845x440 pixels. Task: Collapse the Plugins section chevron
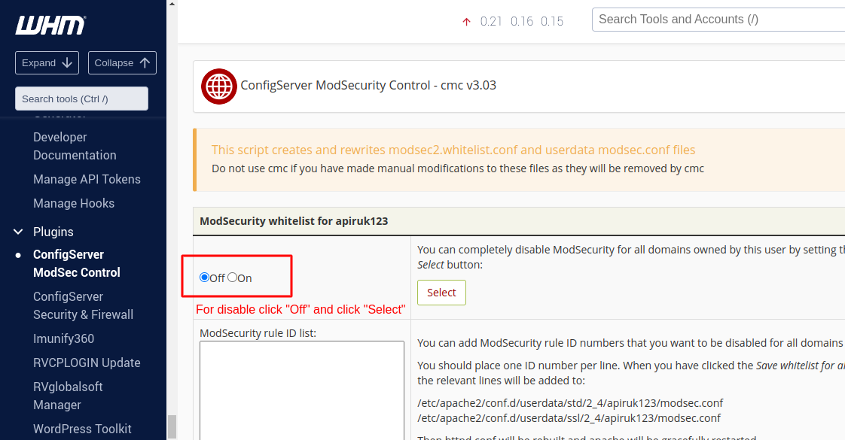[18, 232]
